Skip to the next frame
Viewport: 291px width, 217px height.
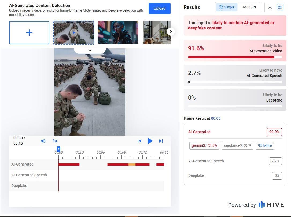(x=161, y=141)
